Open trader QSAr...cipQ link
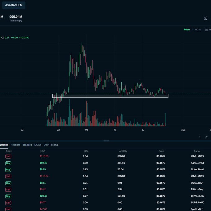This screenshot has width=211, height=211. (197, 183)
